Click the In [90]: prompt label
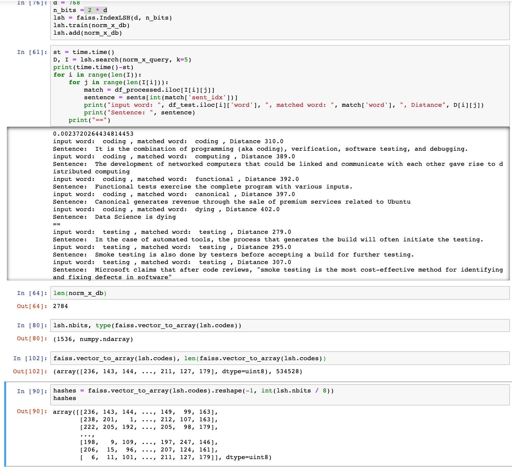The width and height of the screenshot is (512, 468). 32,391
